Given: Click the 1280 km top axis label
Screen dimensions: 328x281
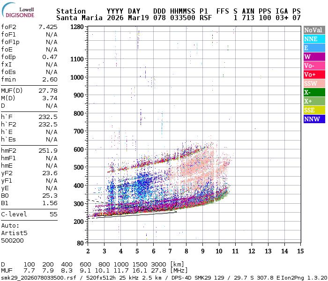Looking at the screenshot, I should coord(77,27).
